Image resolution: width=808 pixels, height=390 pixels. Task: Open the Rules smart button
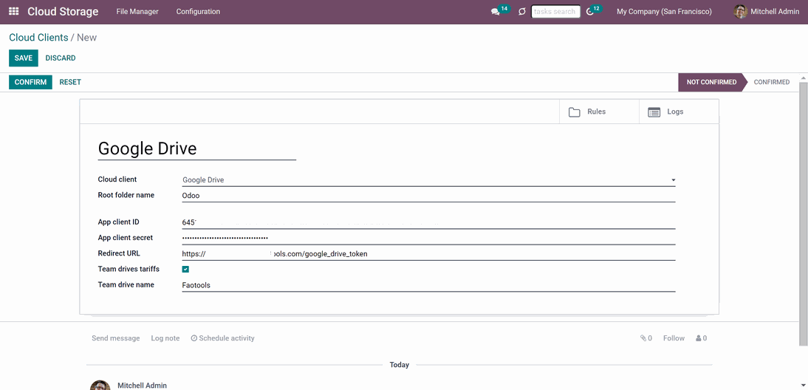point(599,112)
